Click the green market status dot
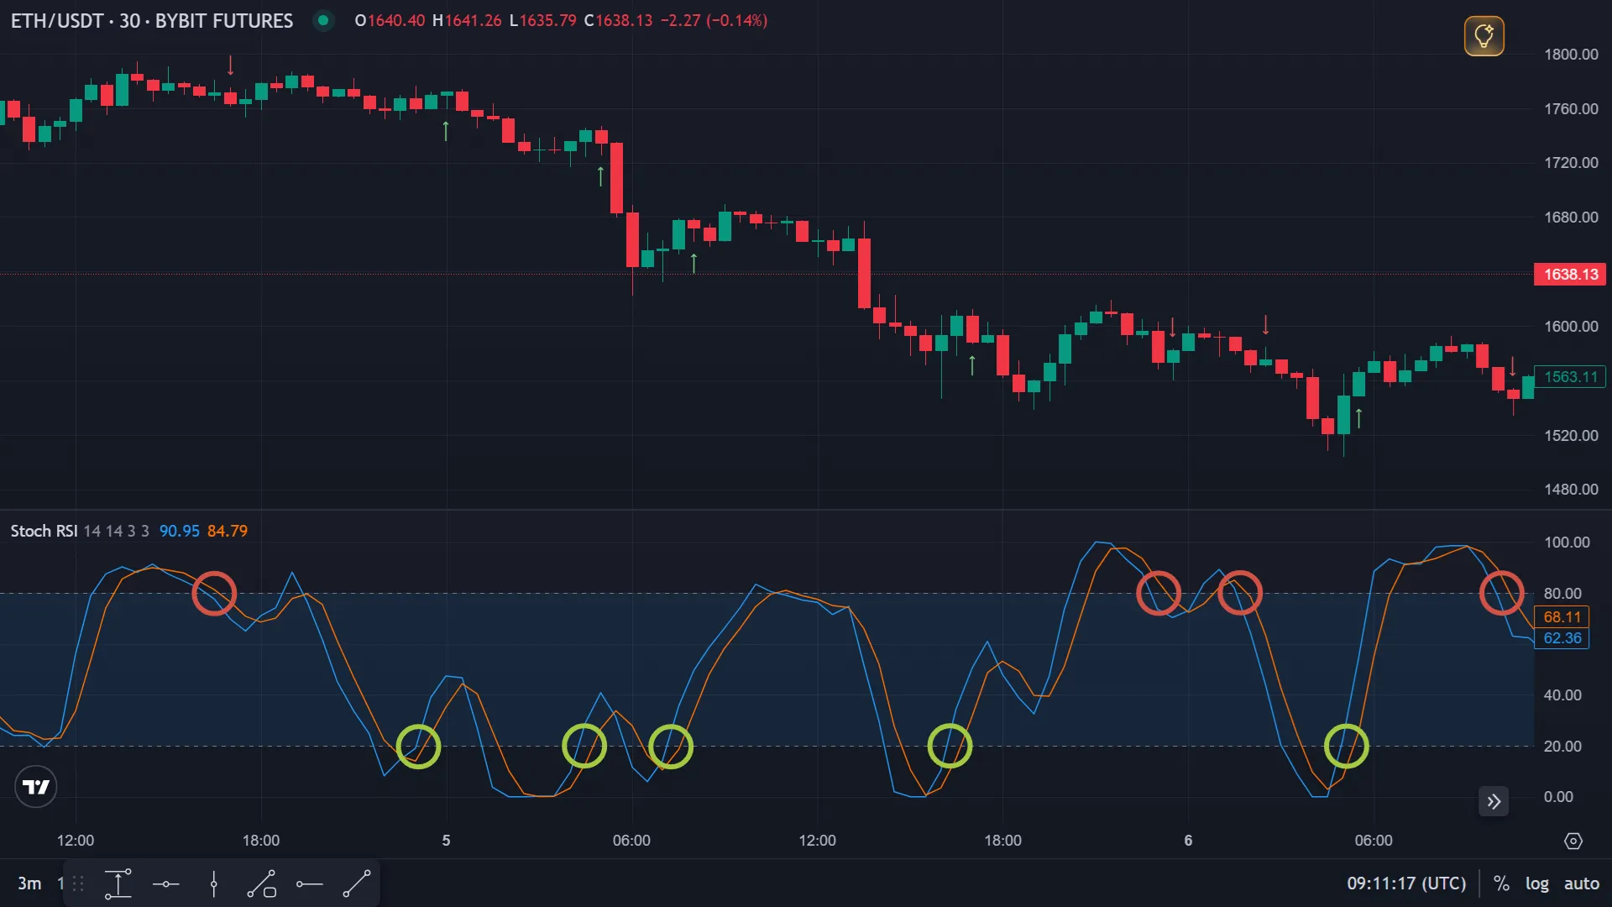Screen dimensions: 1612x907 [x=323, y=20]
